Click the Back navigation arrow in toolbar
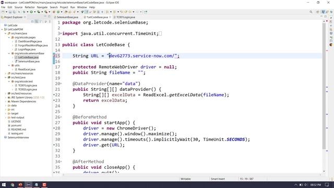 tap(130, 12)
